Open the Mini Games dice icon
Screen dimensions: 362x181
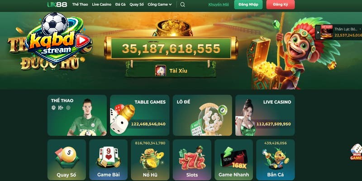[356, 152]
